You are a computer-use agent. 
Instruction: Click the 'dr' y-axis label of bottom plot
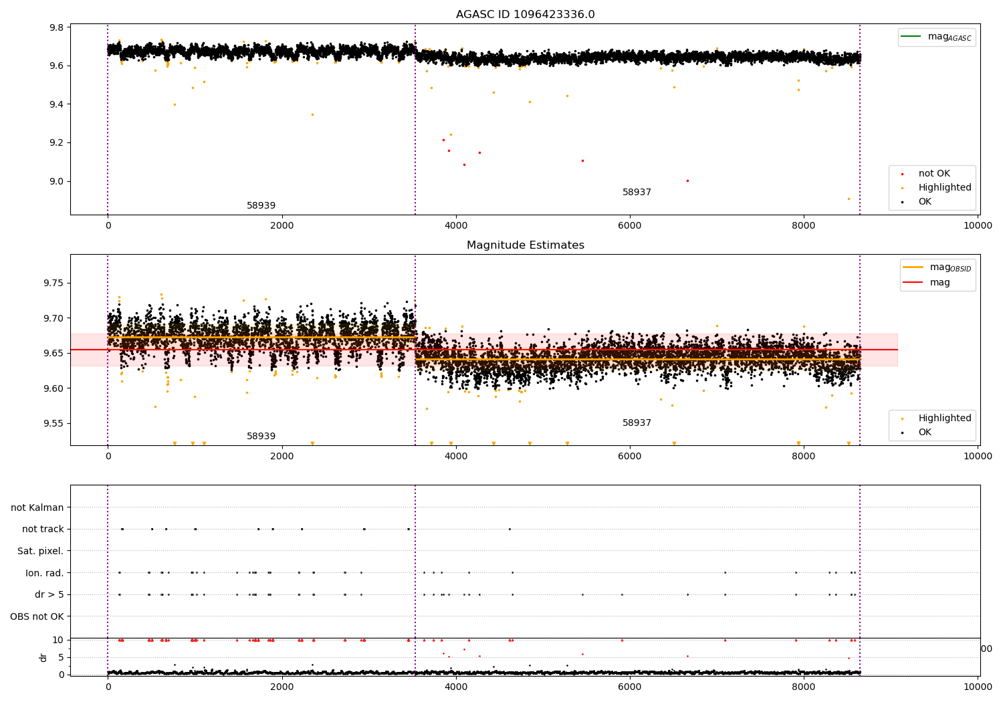point(43,657)
